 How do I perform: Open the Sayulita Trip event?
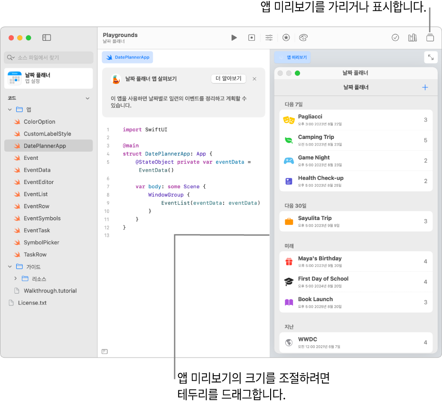click(356, 221)
